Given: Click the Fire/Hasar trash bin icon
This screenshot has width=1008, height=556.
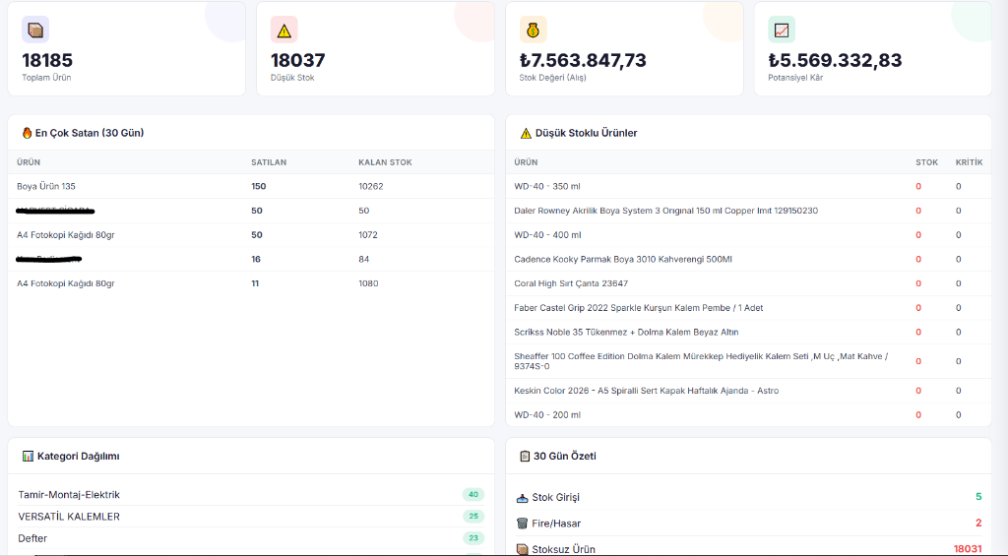Looking at the screenshot, I should pos(522,524).
